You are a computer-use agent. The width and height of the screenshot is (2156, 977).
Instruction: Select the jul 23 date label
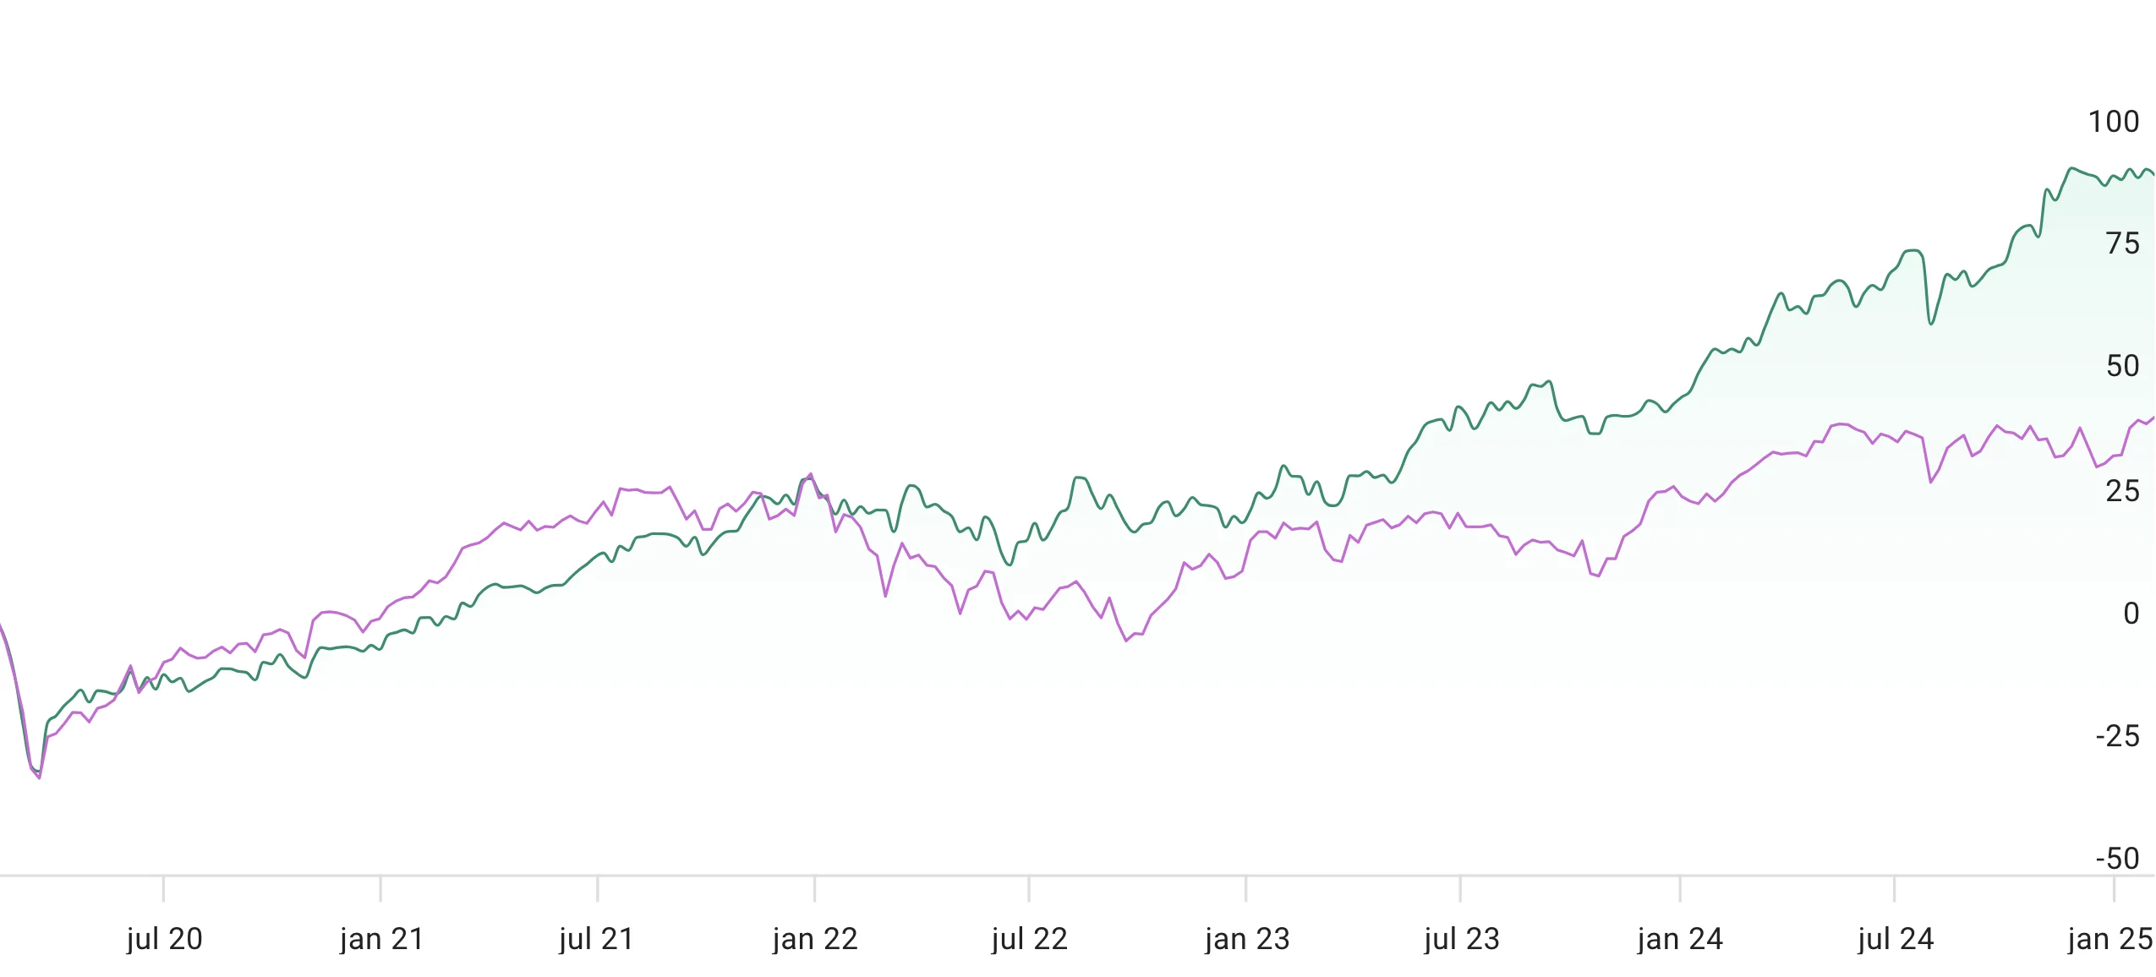click(1461, 939)
